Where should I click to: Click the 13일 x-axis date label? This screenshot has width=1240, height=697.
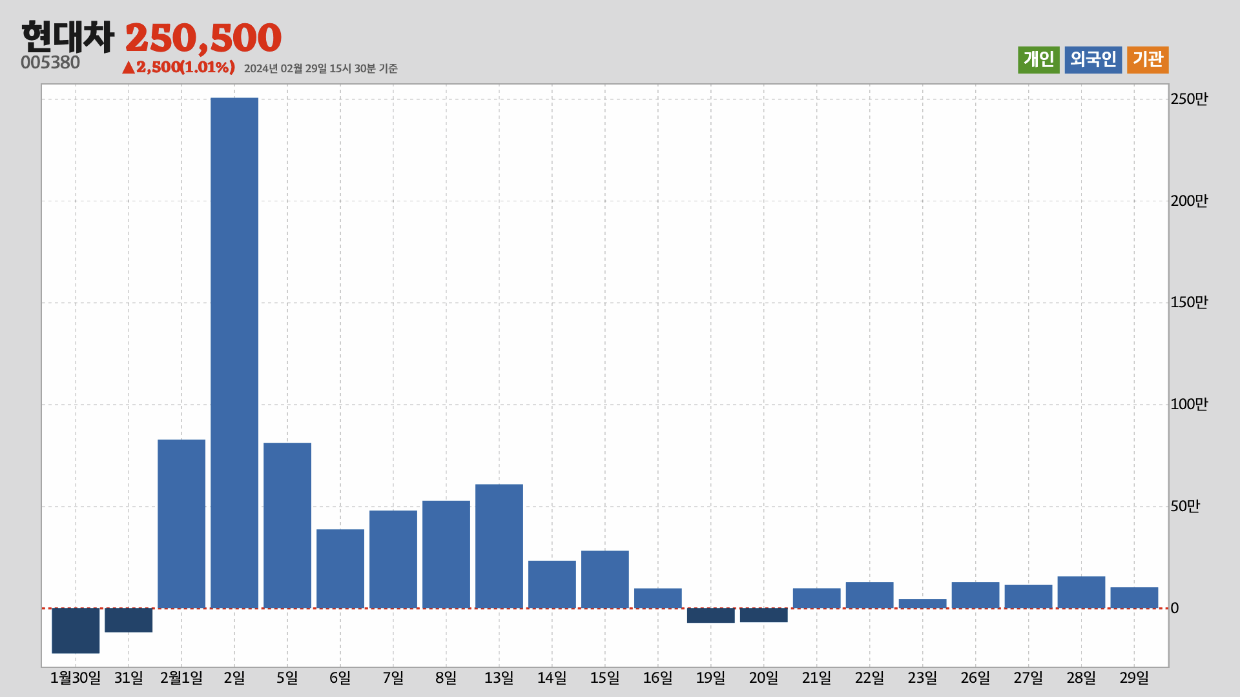(x=499, y=678)
